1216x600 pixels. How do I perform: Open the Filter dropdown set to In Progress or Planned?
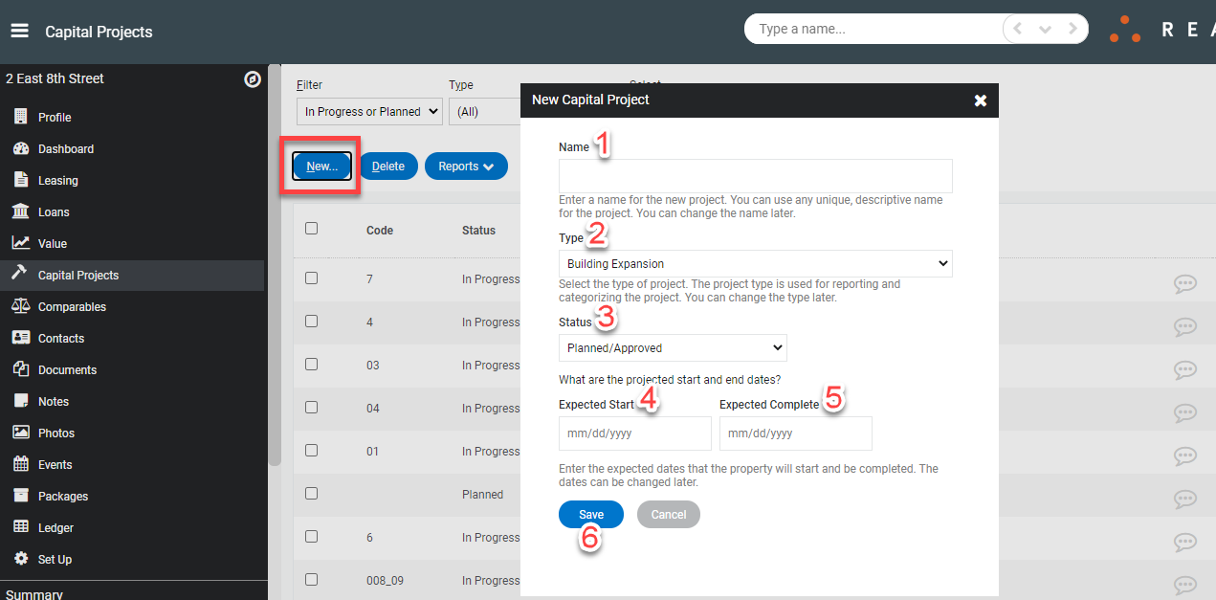[x=368, y=111]
